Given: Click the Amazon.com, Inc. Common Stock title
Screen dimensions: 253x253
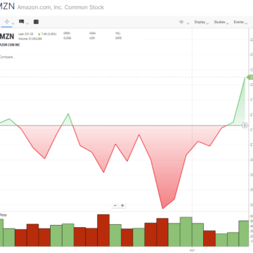Looking at the screenshot, I should (60, 7).
